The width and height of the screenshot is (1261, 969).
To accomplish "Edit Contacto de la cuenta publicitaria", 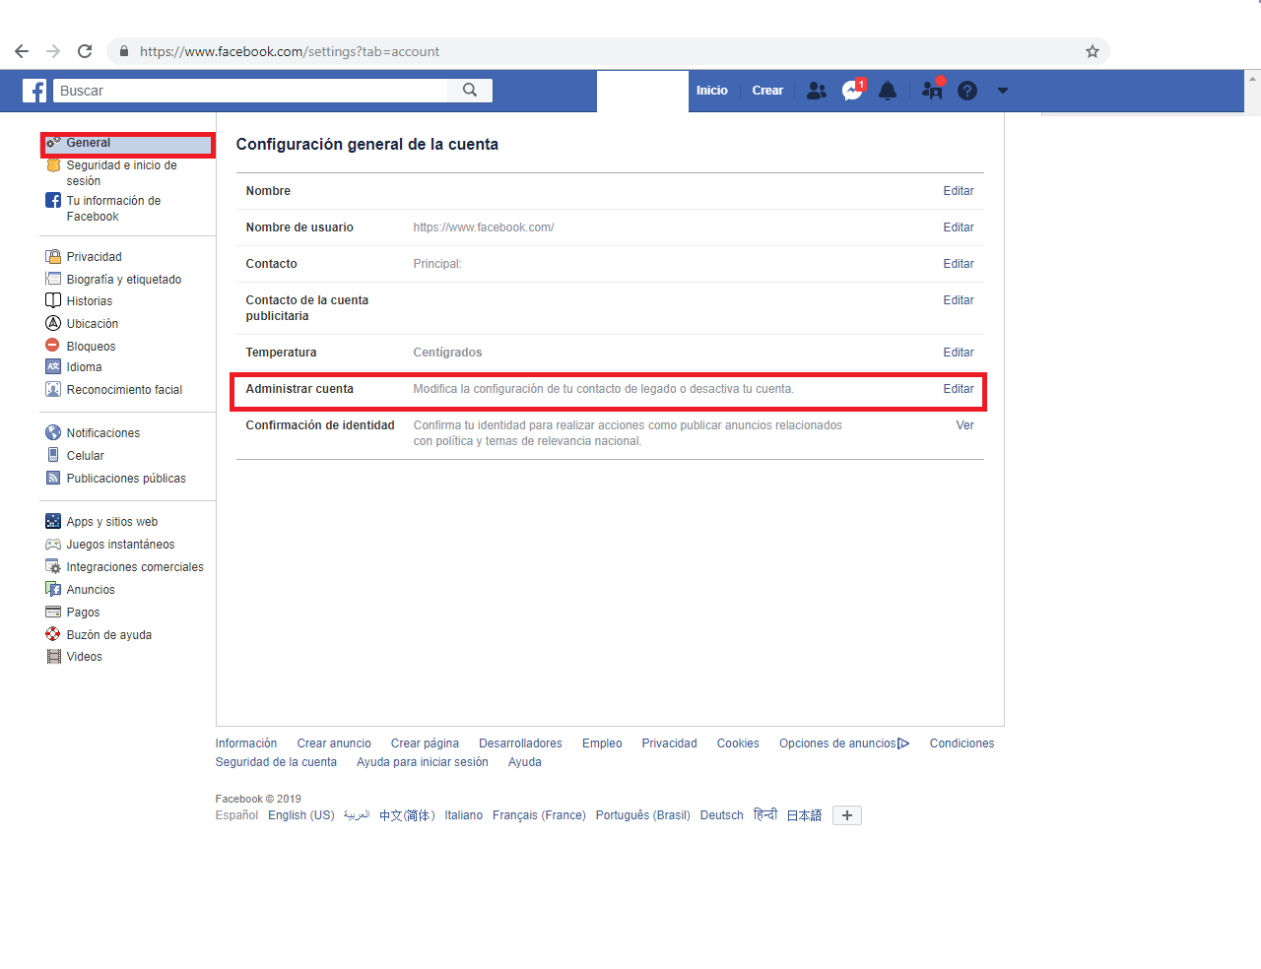I will [958, 300].
